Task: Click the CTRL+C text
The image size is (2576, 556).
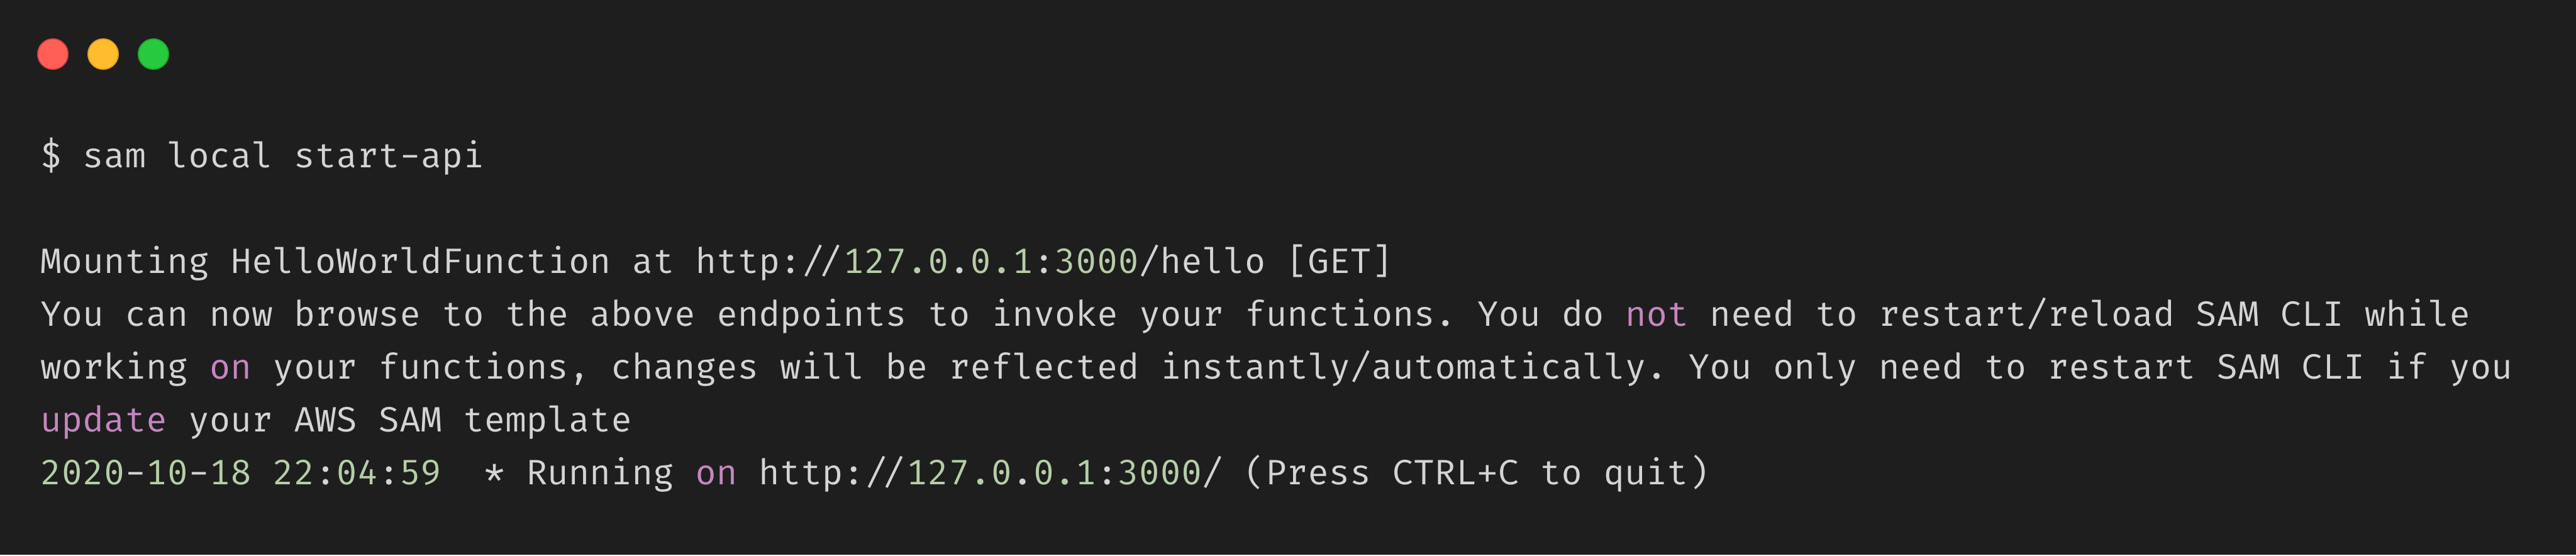Action: [x=1455, y=473]
